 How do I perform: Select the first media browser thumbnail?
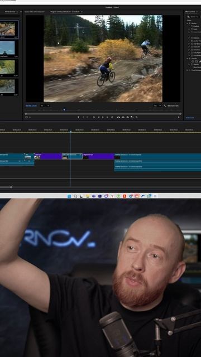tap(7, 30)
